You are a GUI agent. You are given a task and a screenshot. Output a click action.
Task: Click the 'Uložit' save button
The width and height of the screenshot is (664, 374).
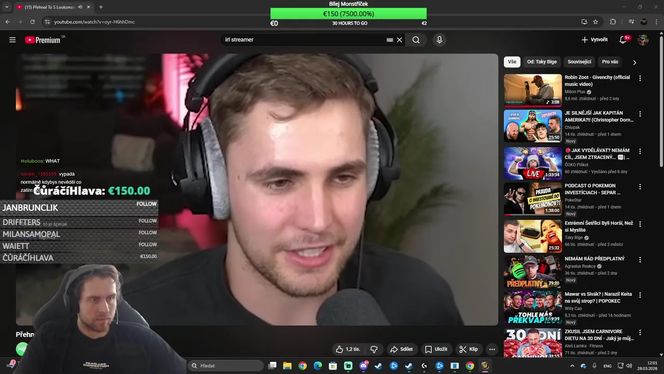click(436, 349)
